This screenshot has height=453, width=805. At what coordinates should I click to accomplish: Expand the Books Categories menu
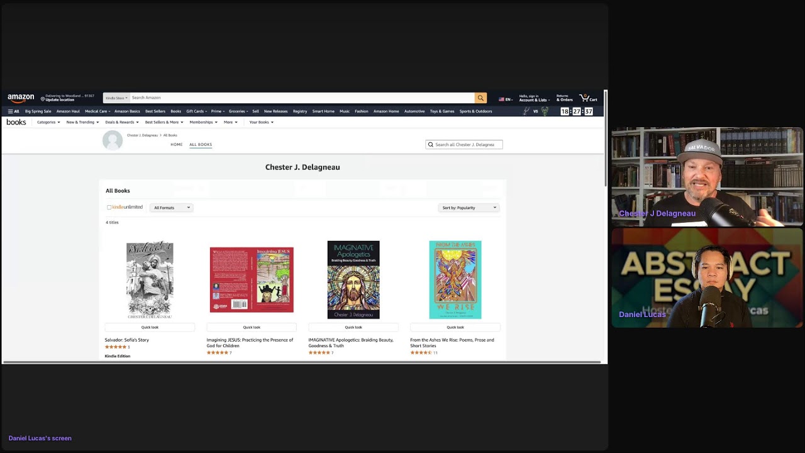coord(48,122)
